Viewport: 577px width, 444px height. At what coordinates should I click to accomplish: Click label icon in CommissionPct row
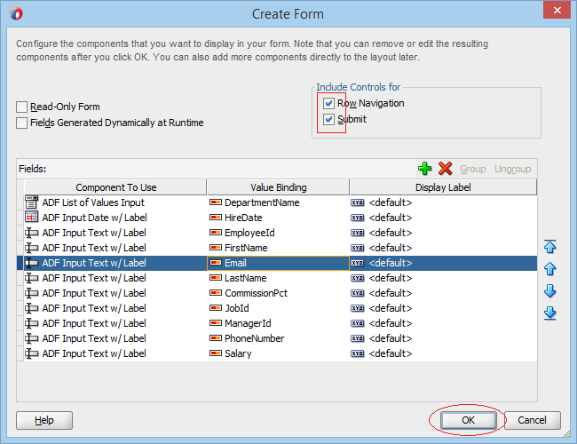pyautogui.click(x=358, y=293)
